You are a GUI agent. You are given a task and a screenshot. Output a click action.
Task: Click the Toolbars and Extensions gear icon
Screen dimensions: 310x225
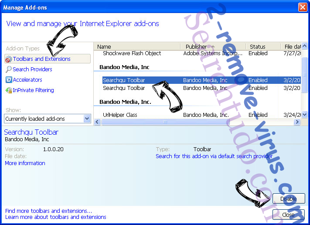pyautogui.click(x=8, y=59)
